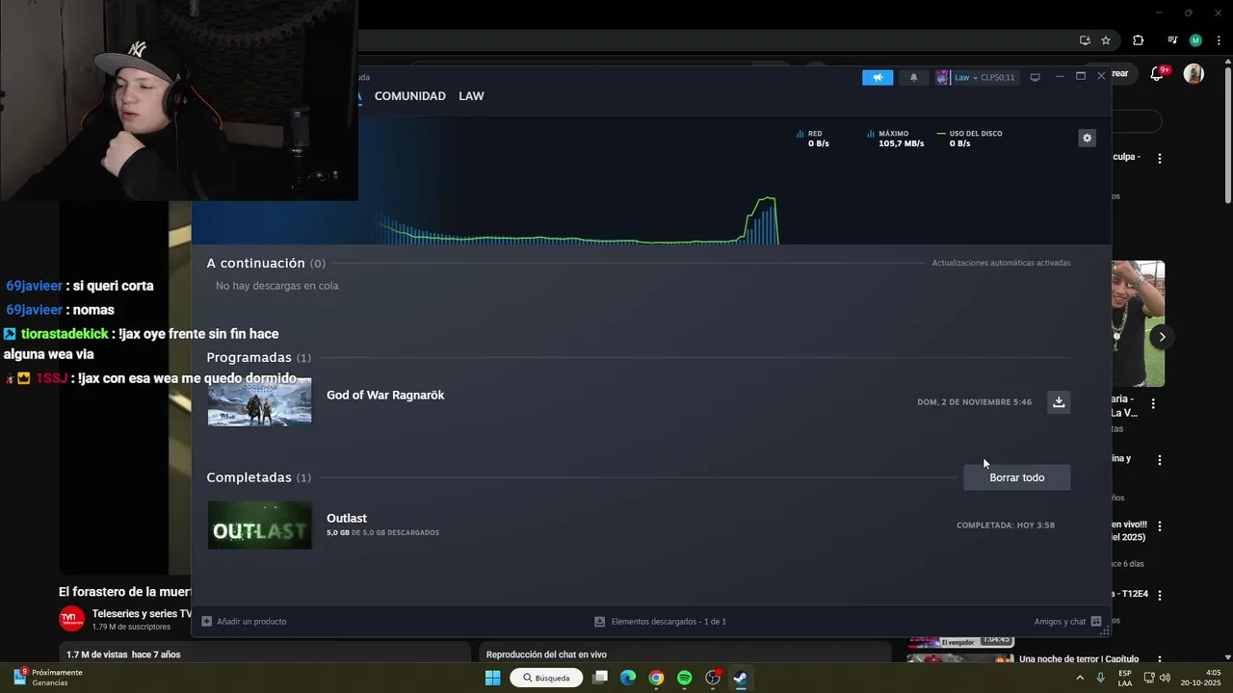1233x693 pixels.
Task: Open options for video near 'culpa -'
Action: (x=1160, y=158)
